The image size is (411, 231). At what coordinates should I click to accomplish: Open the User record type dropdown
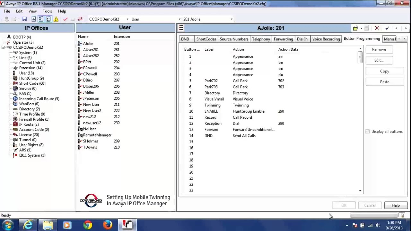(179, 19)
